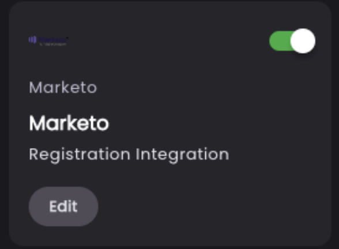339x249 pixels.
Task: Disable the Marketo integration toggle
Action: point(292,41)
